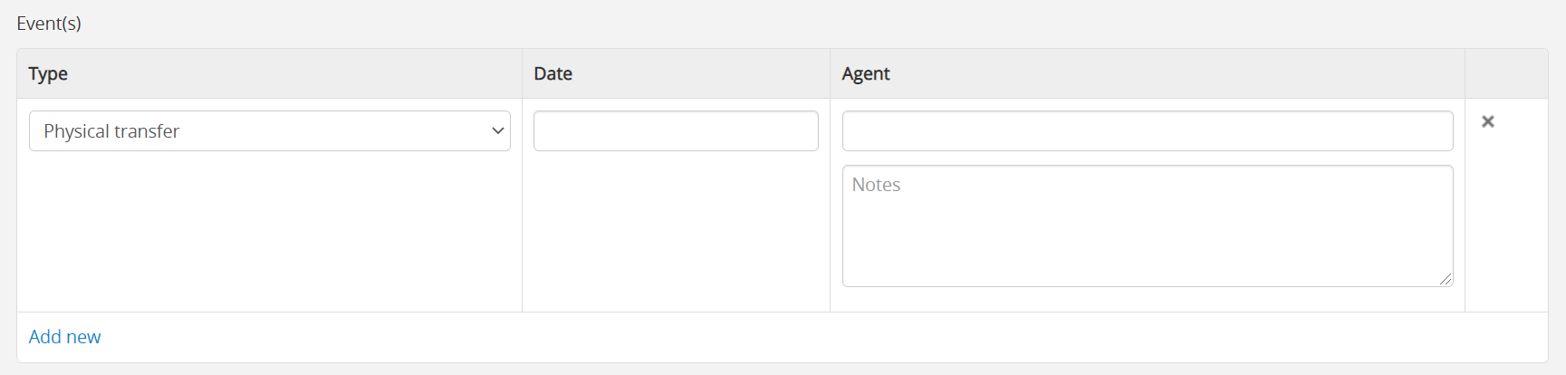1566x375 pixels.
Task: Click the Add new link
Action: 64,337
